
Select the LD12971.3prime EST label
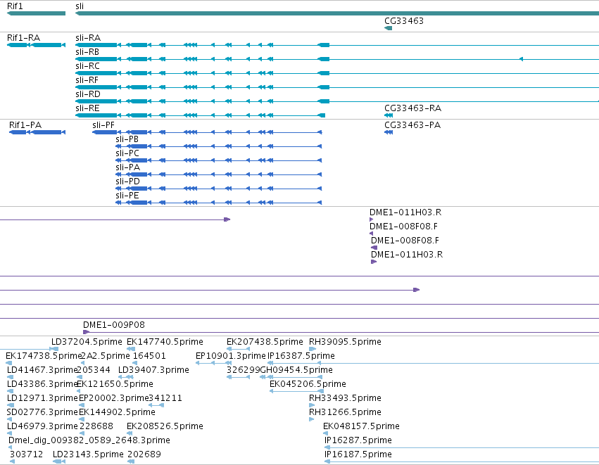(x=42, y=398)
